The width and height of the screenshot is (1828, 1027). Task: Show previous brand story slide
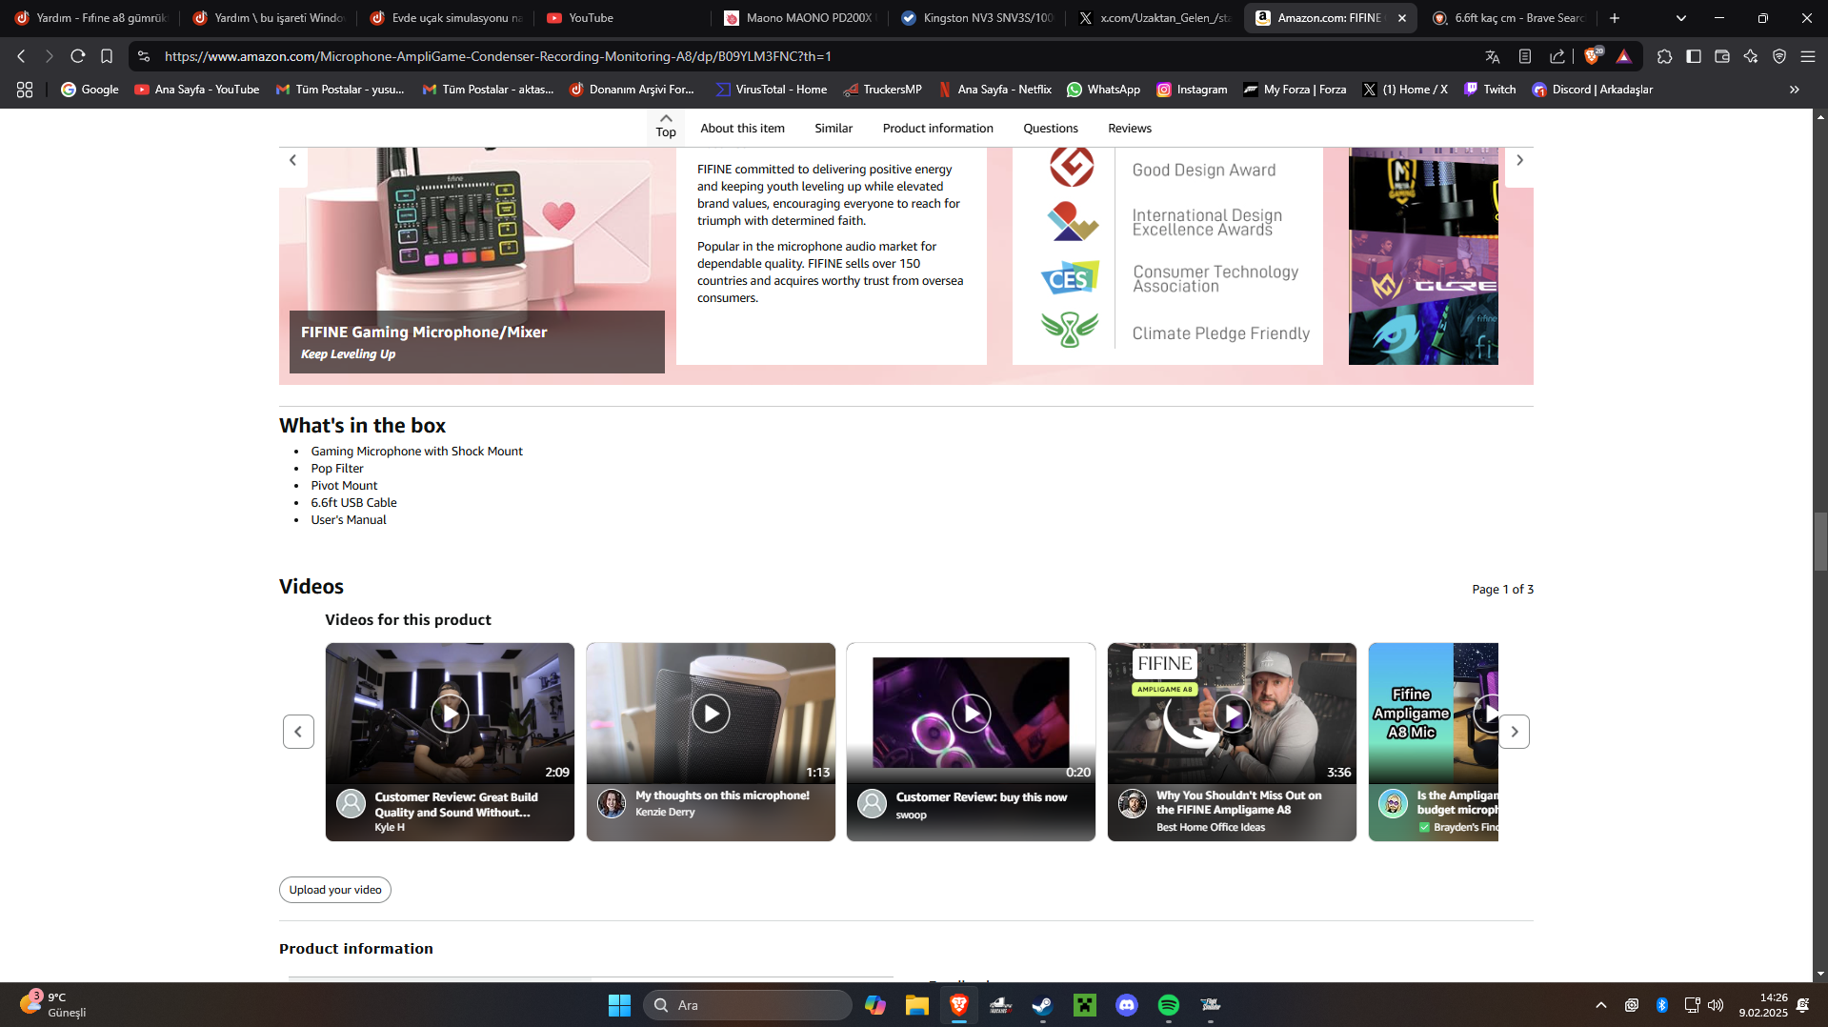[292, 160]
